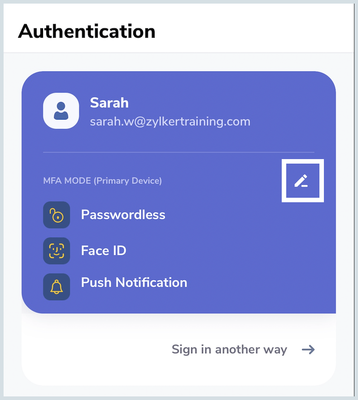Click the email sarah.w@zylkertraining.com
Screen dimensions: 358x400
[x=170, y=121]
